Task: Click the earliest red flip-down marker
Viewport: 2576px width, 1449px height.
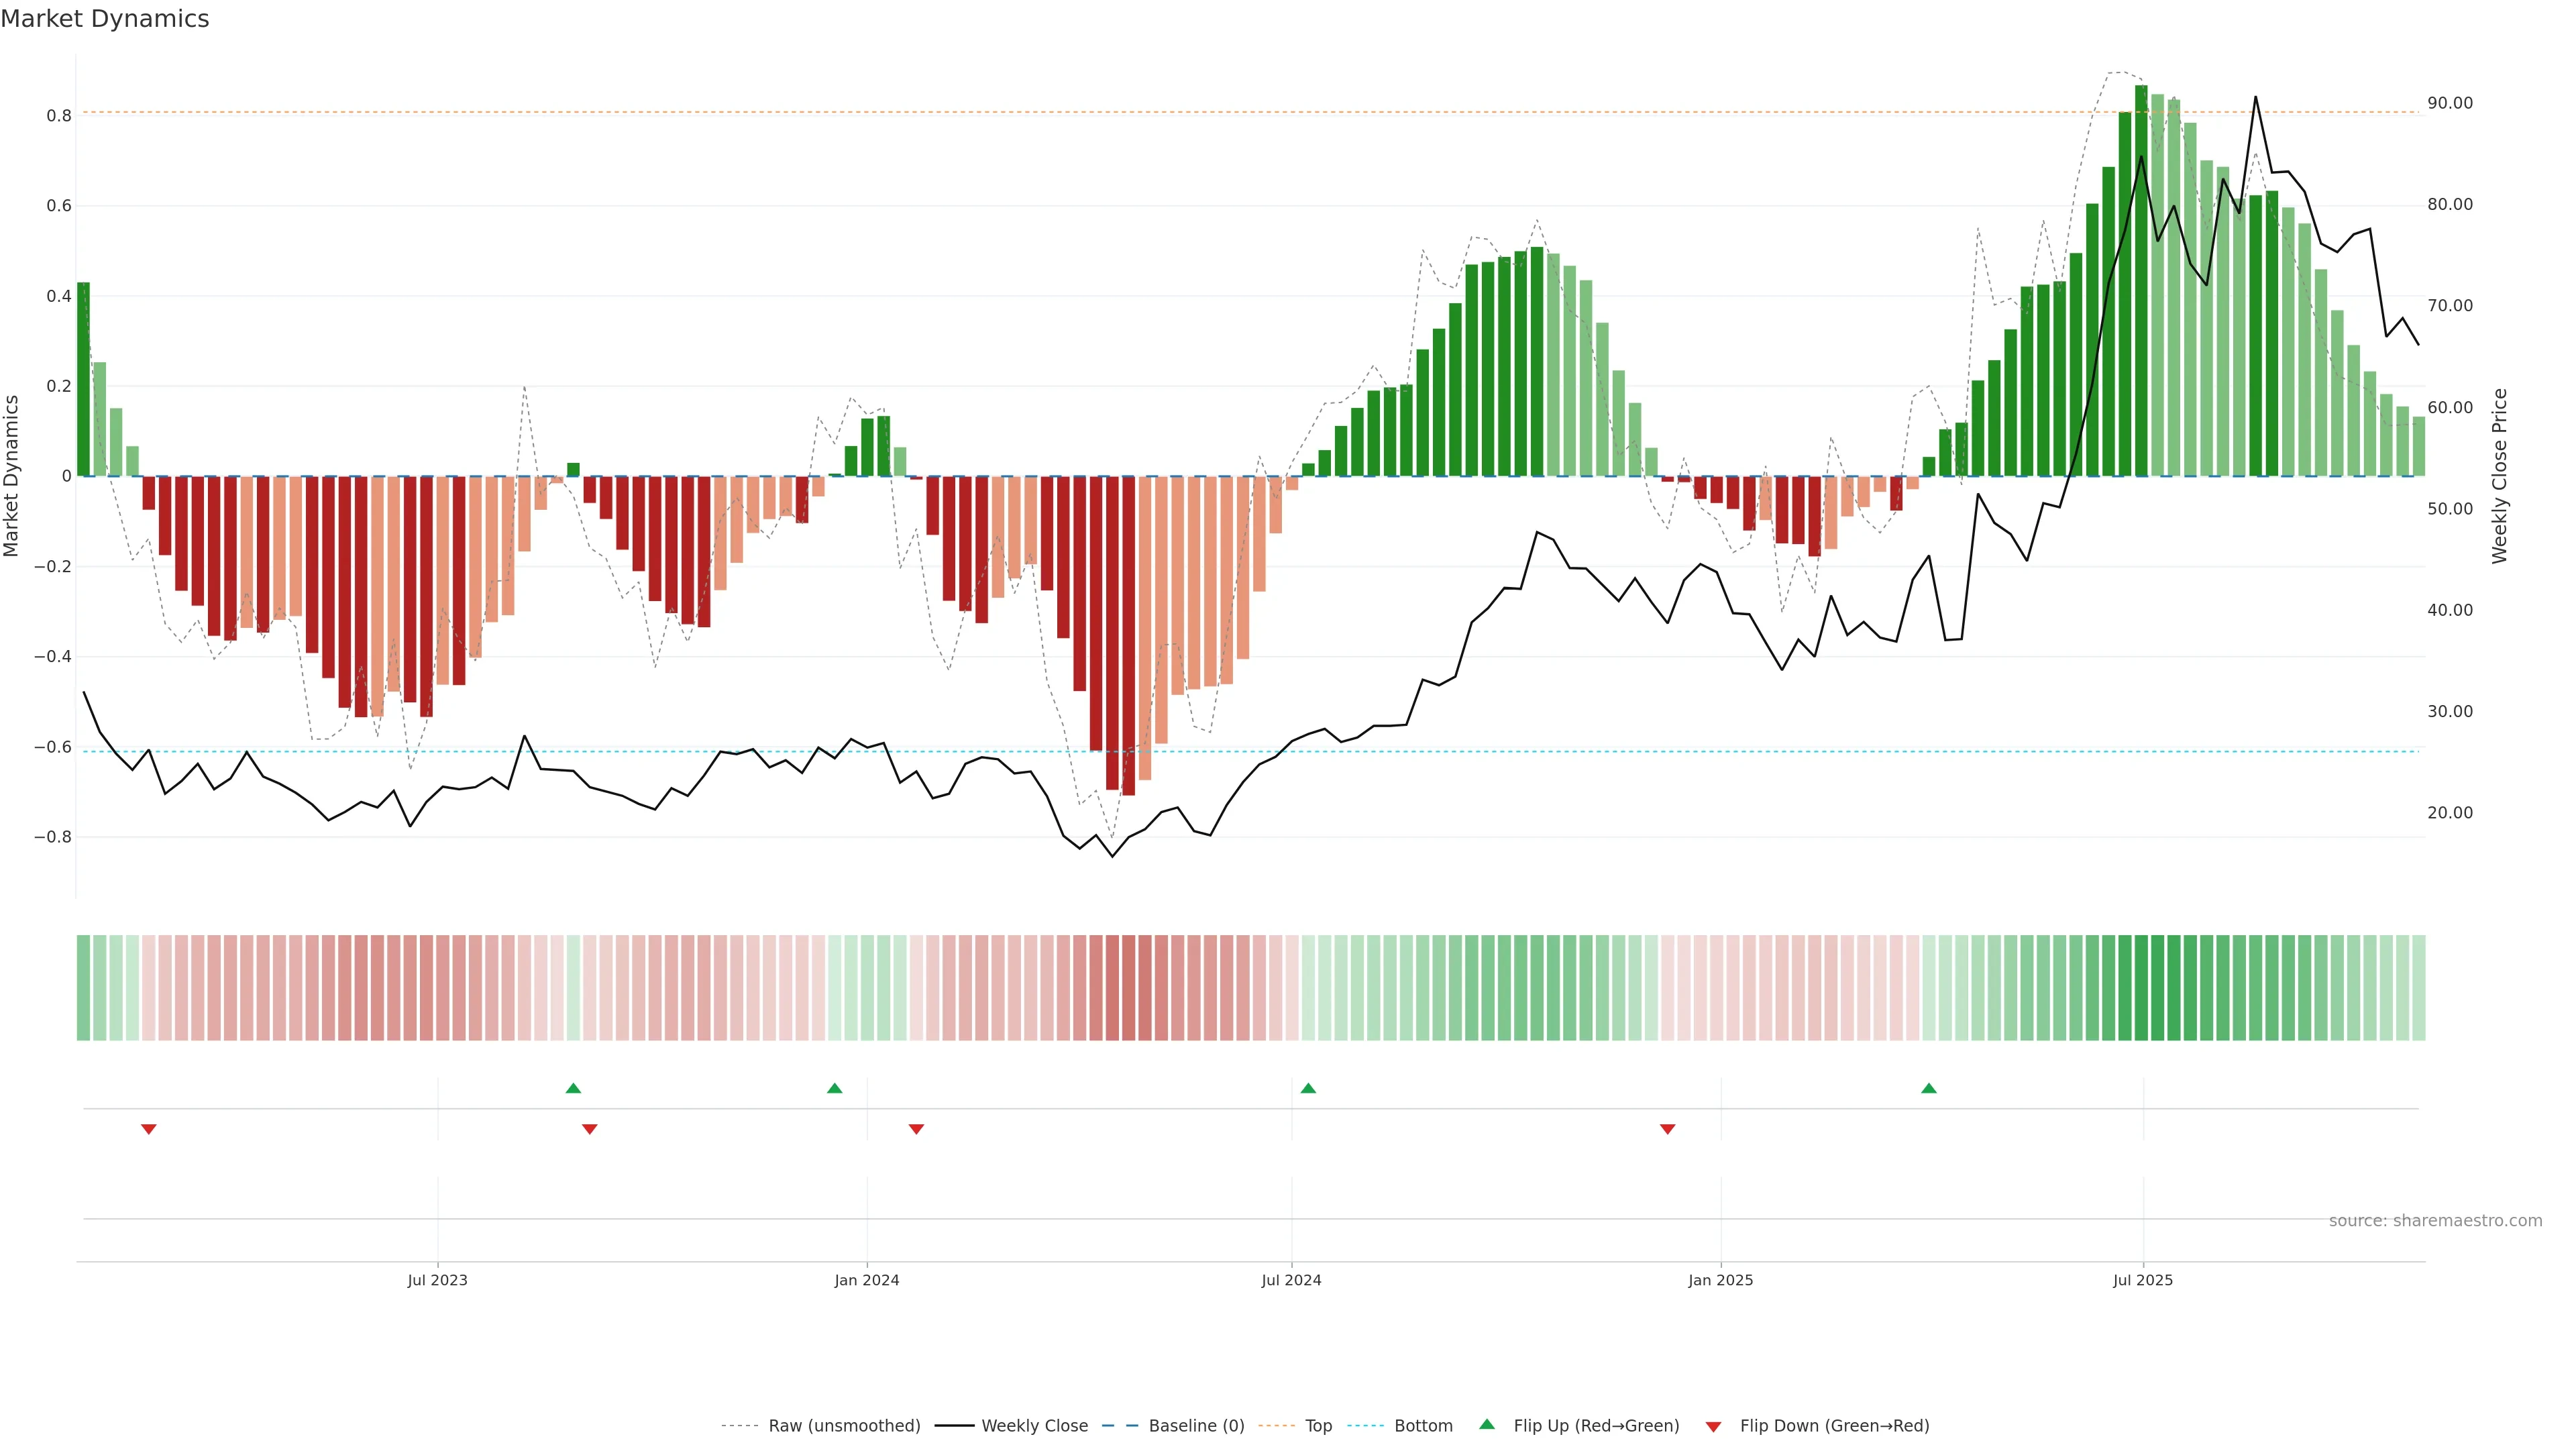Action: [x=149, y=1129]
